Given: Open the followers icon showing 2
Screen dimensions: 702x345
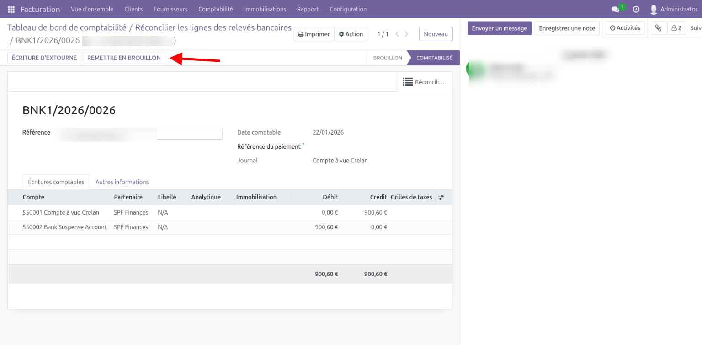Looking at the screenshot, I should click(676, 28).
